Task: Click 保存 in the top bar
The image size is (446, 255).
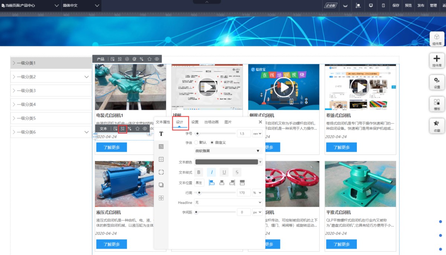Action: pyautogui.click(x=396, y=6)
